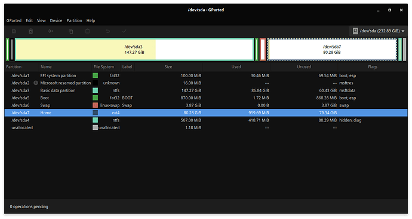This screenshot has height=219, width=412.
Task: Click the Paste partition toolbar icon
Action: pyautogui.click(x=88, y=31)
